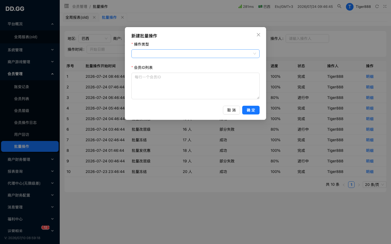Expand the 运营相关 sidebar menu

tap(30, 231)
